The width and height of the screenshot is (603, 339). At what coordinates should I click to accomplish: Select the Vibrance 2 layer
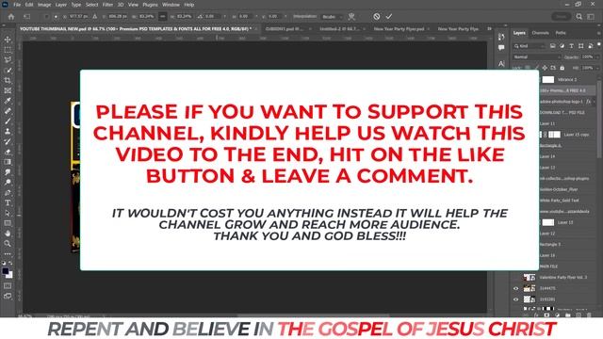pos(567,79)
